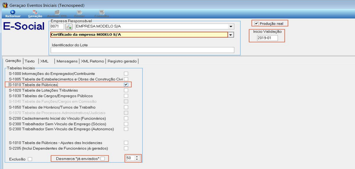Image resolution: width=355 pixels, height=169 pixels.
Task: Check S-1050 Tabelas de Horários checkbox
Action: click(126, 107)
